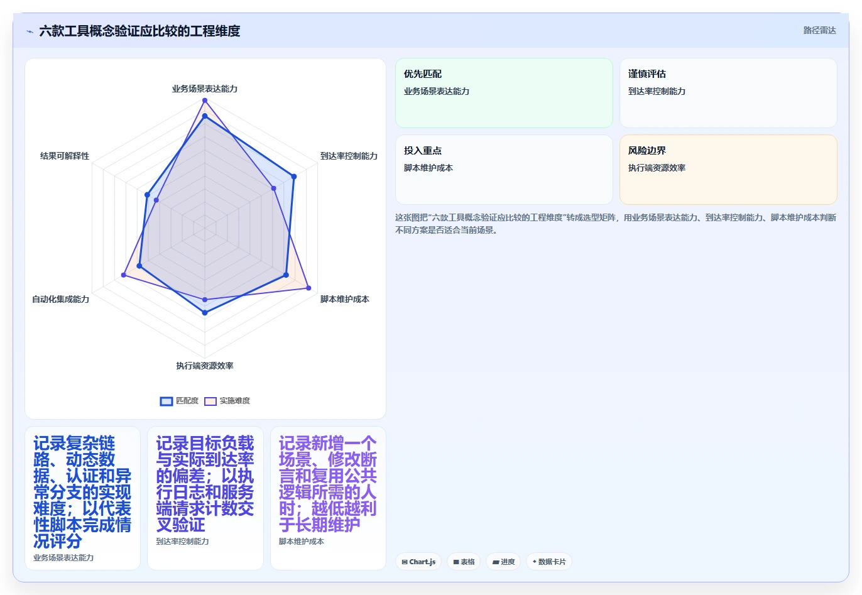The height and width of the screenshot is (595, 862).
Task: Click the 匹配度 blue legend color box
Action: click(x=166, y=401)
